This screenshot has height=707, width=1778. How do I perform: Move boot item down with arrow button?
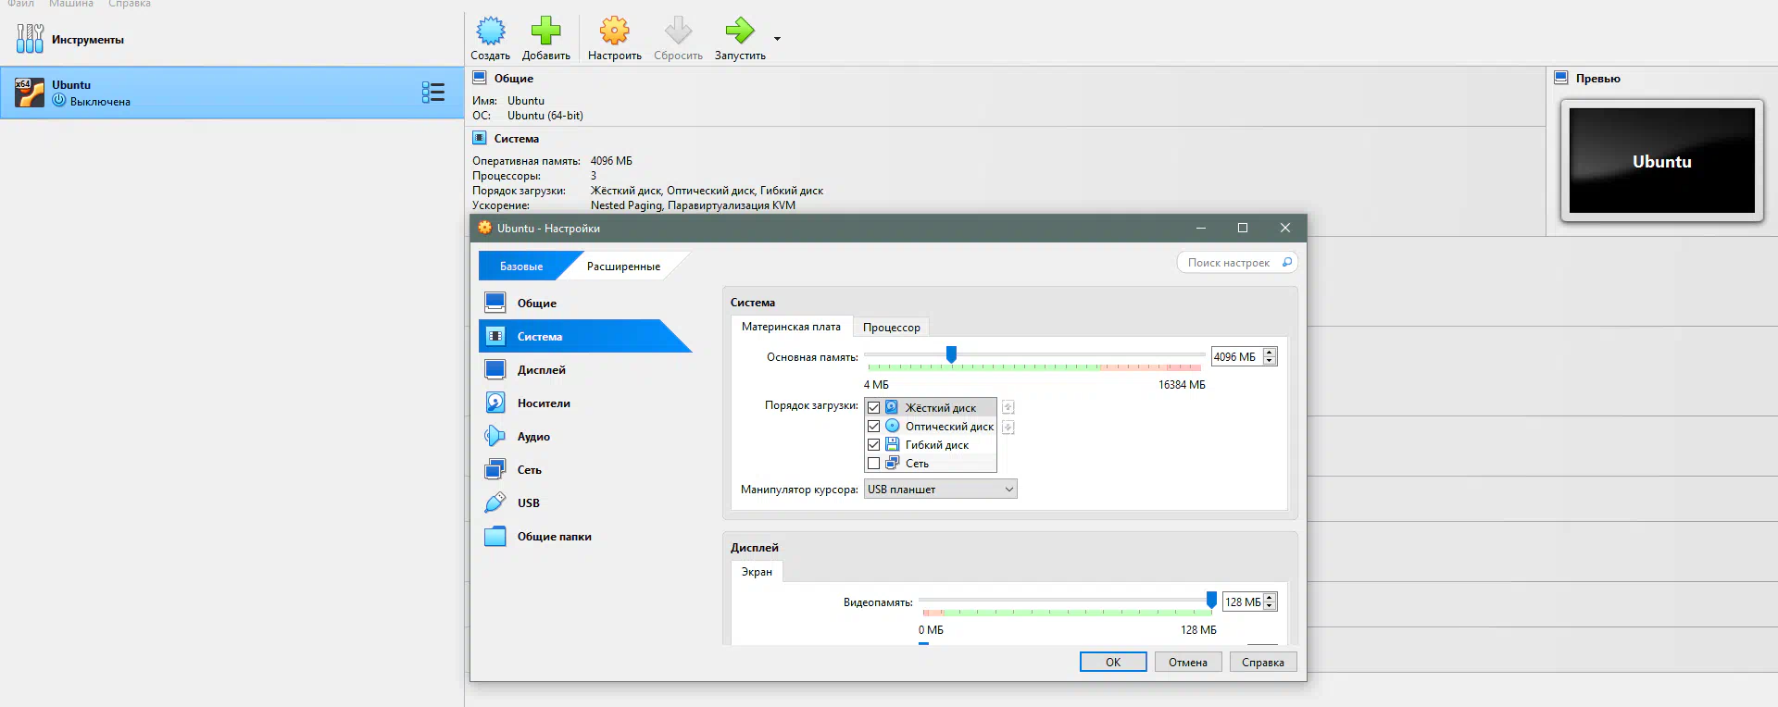(1008, 427)
